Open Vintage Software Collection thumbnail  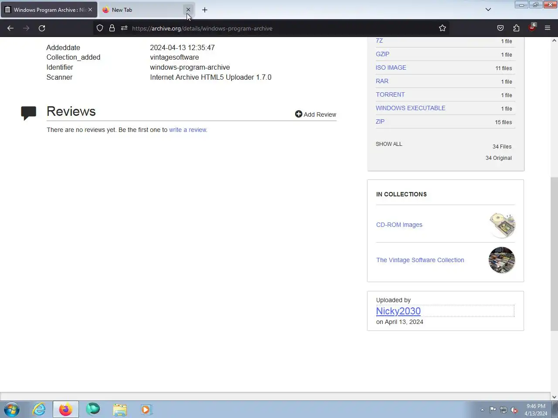502,260
